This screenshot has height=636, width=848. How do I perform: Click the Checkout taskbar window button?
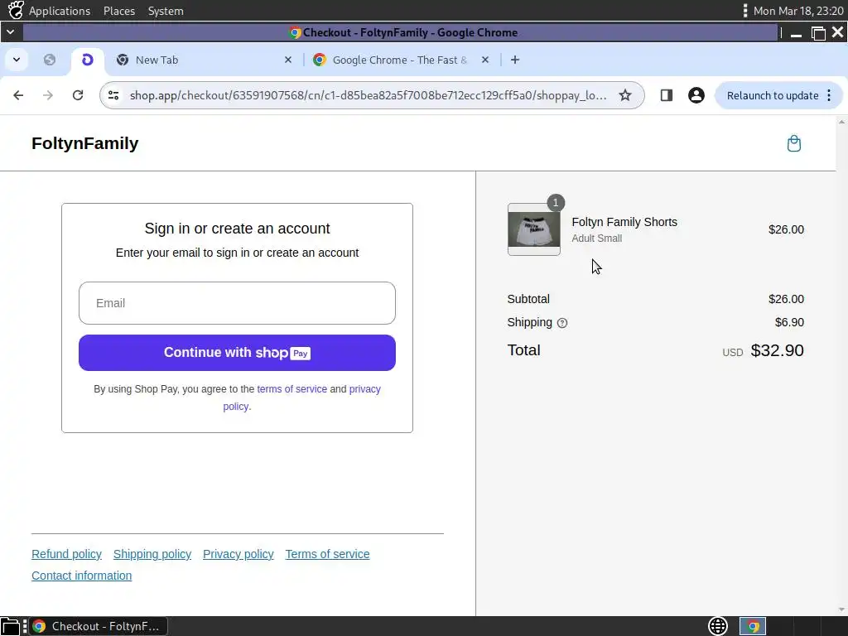(98, 626)
